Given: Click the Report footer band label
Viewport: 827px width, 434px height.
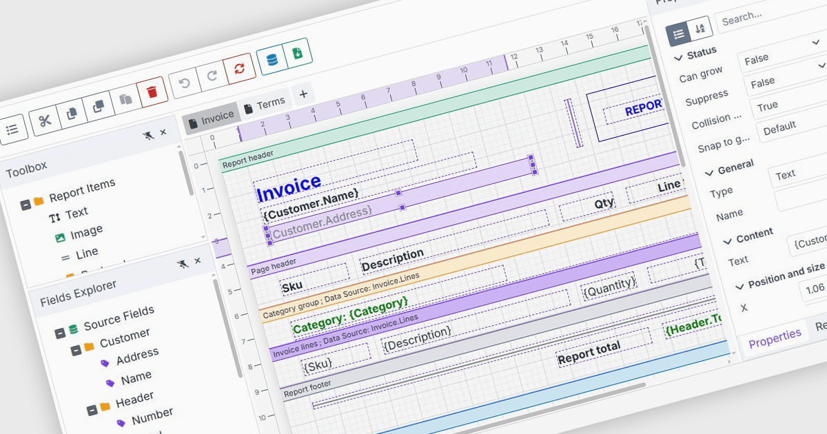Looking at the screenshot, I should coord(307,388).
